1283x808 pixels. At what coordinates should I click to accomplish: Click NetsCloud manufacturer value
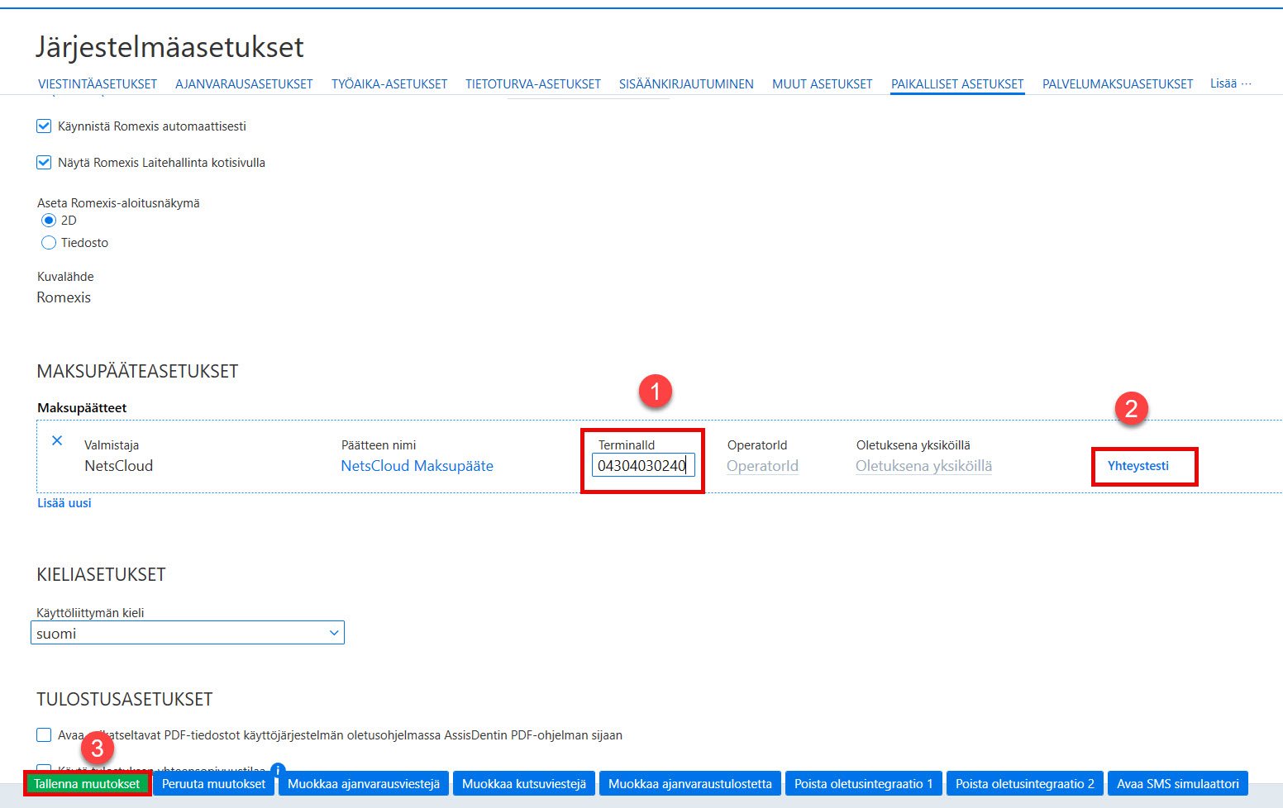pos(119,466)
